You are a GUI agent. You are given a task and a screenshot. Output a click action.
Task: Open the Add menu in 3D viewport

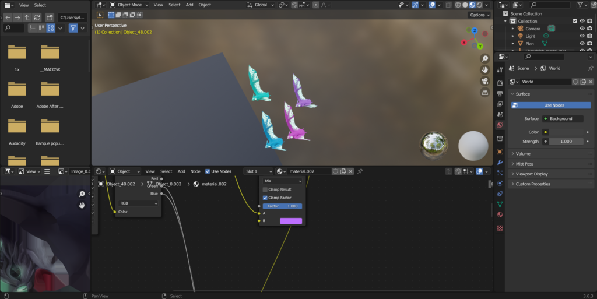(189, 5)
